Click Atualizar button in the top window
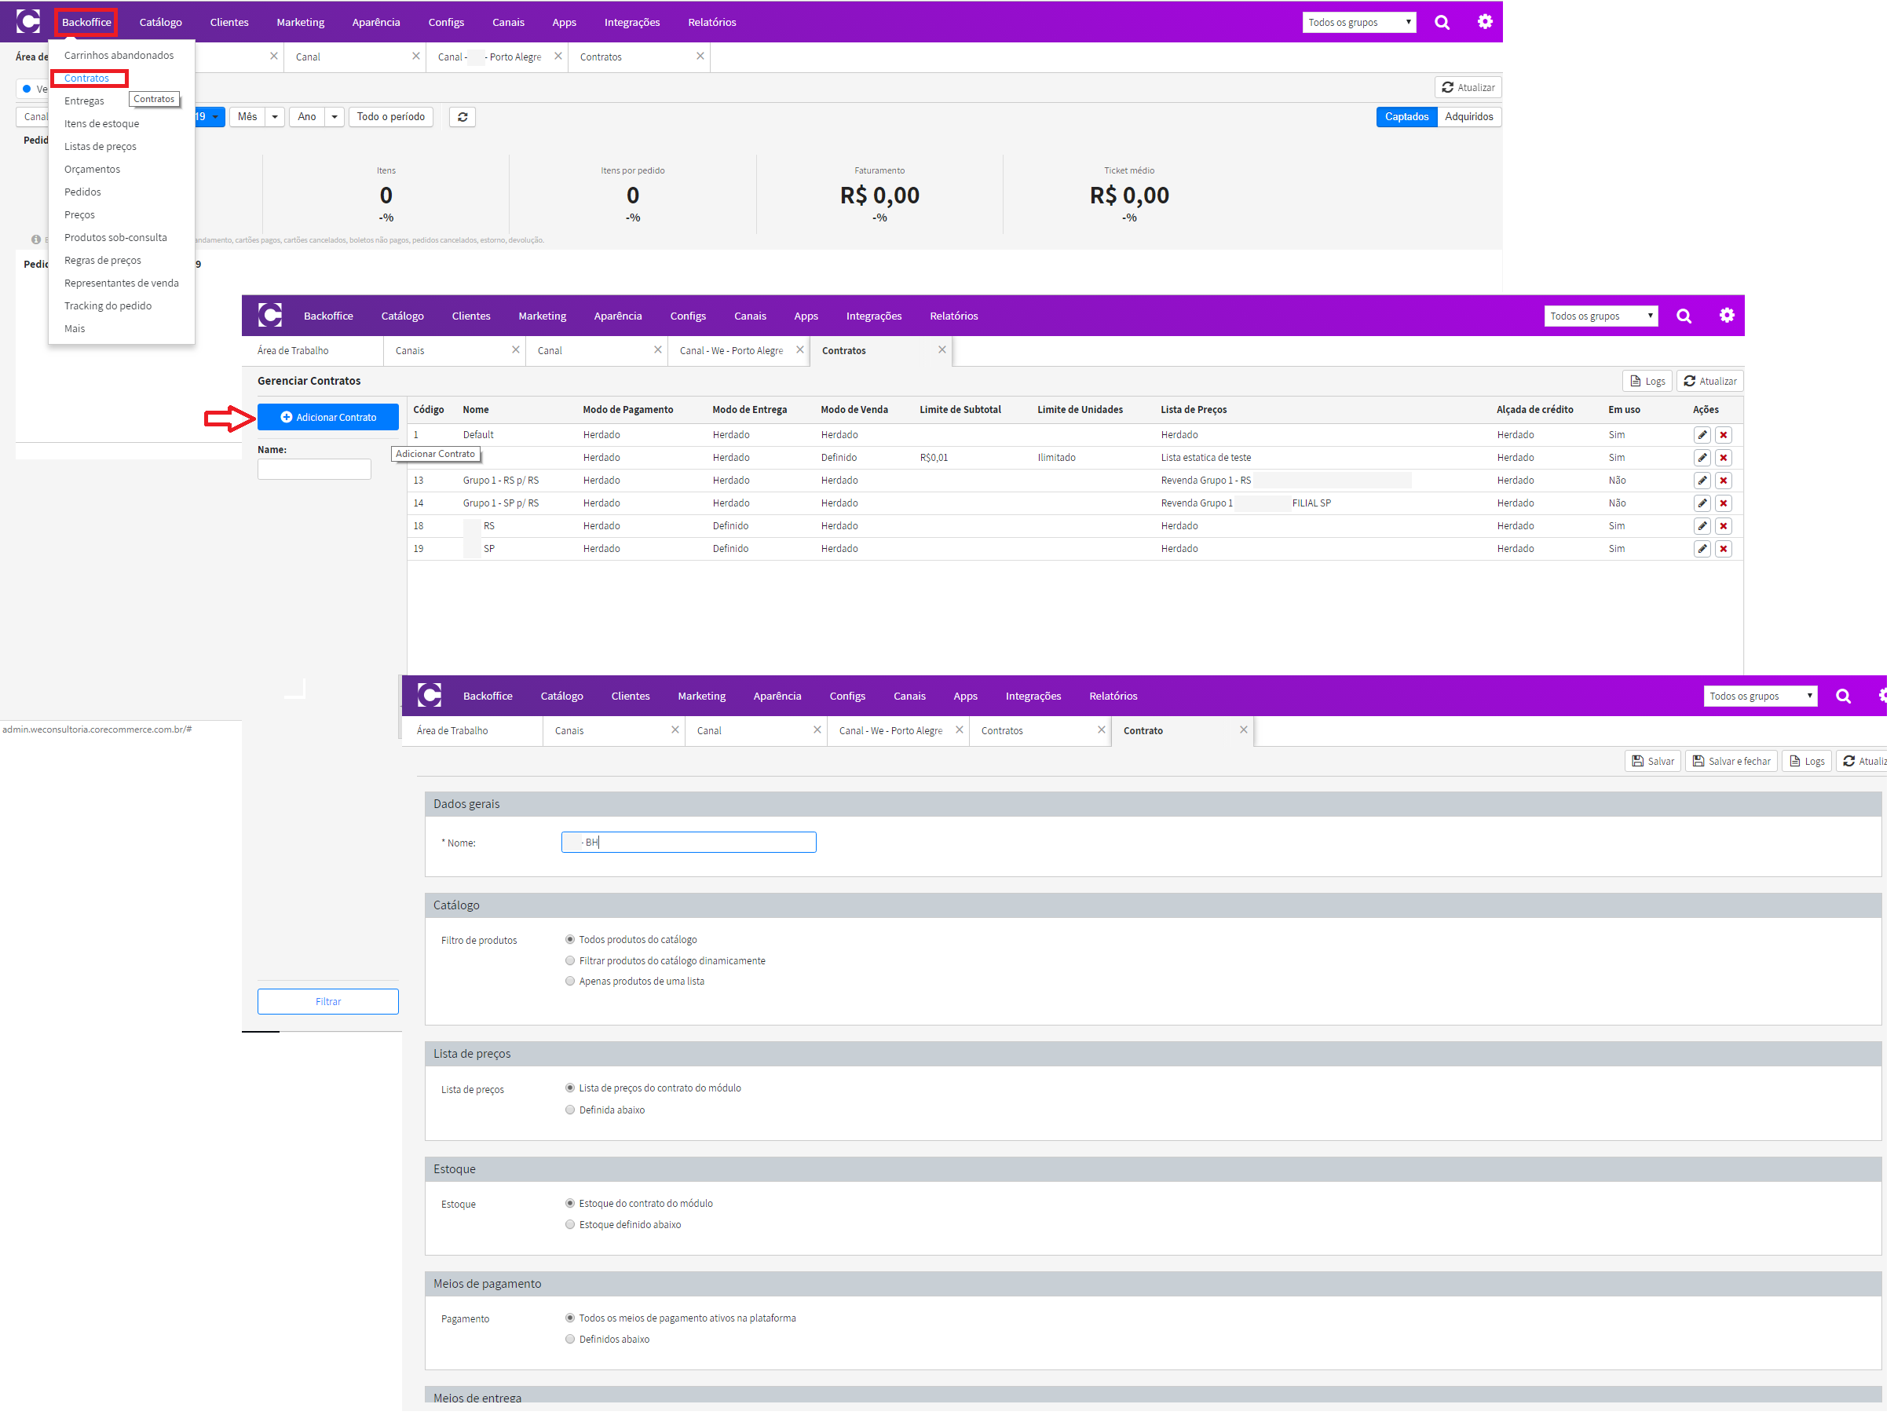The height and width of the screenshot is (1426, 1894). 1468,87
